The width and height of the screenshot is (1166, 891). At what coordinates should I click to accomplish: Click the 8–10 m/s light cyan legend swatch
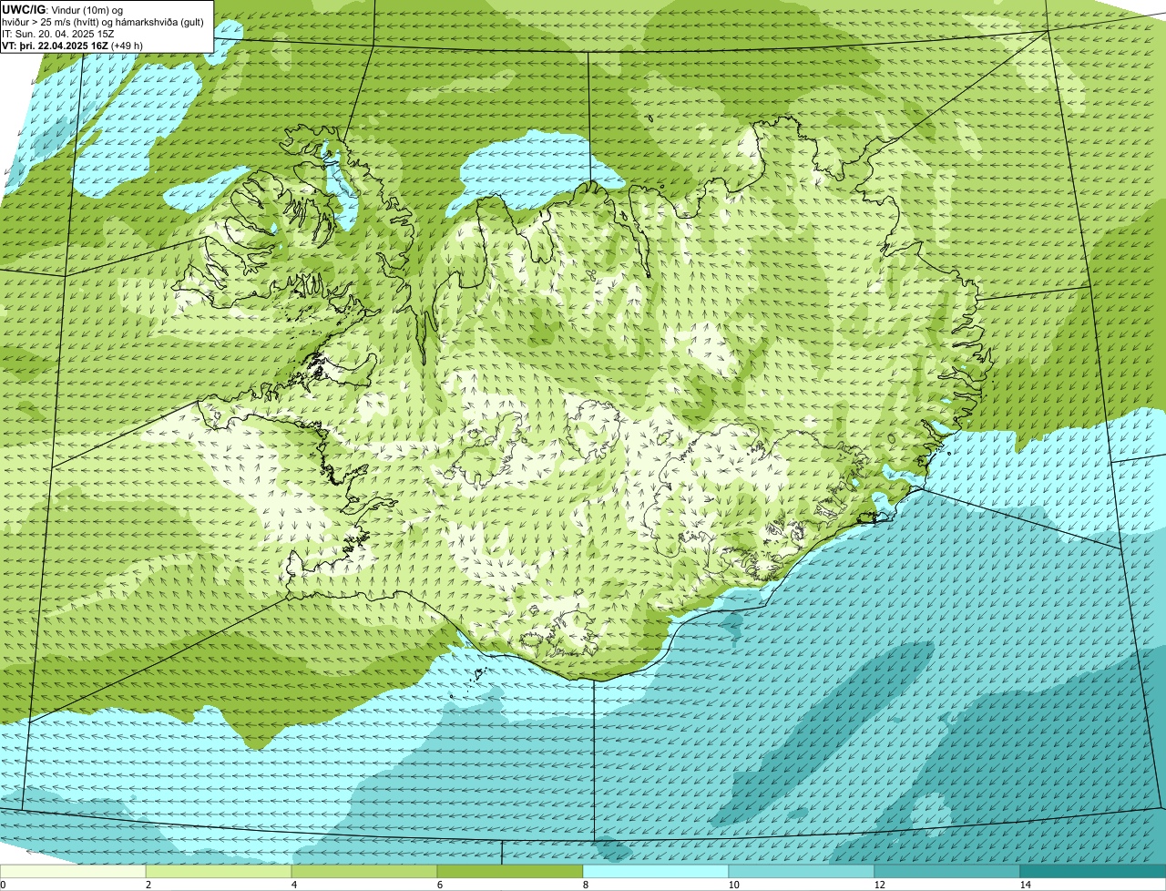(x=656, y=871)
